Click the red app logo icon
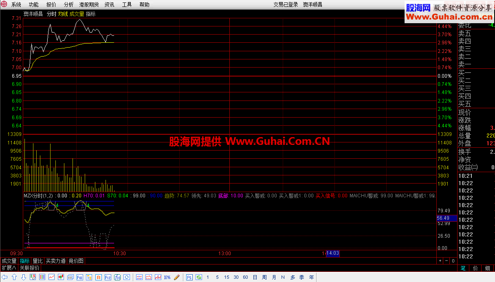This screenshot has width=495, height=282. point(4,4)
